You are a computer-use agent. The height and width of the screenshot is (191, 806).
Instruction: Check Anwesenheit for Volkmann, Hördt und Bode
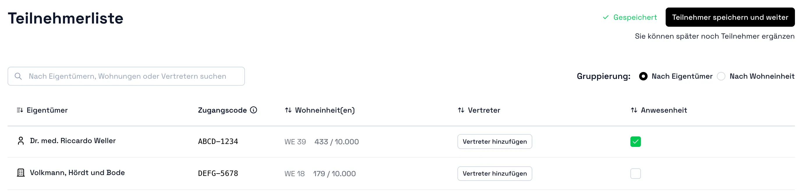click(x=635, y=174)
